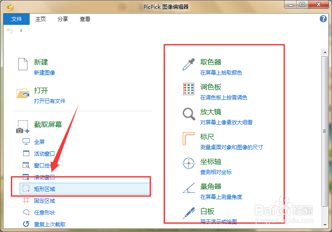Select 新建 heading

41,62
